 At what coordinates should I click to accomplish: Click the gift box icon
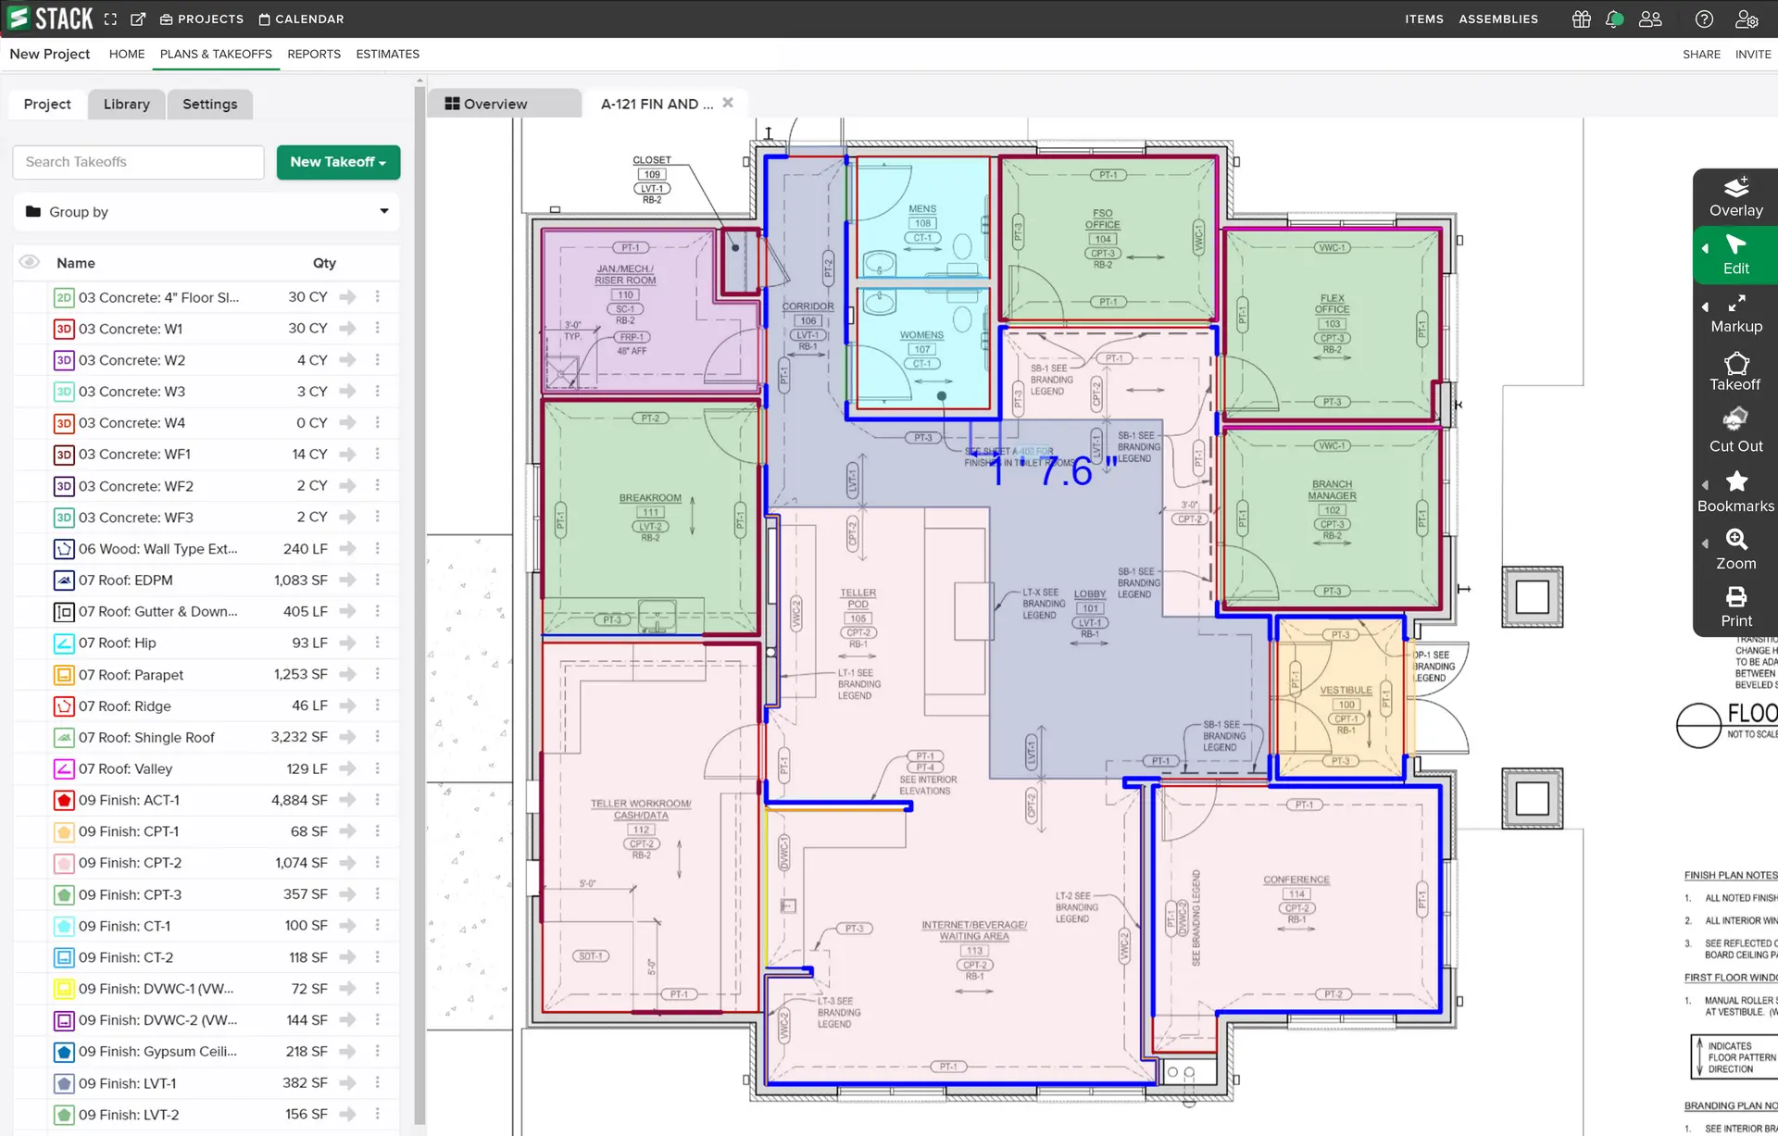click(x=1581, y=19)
